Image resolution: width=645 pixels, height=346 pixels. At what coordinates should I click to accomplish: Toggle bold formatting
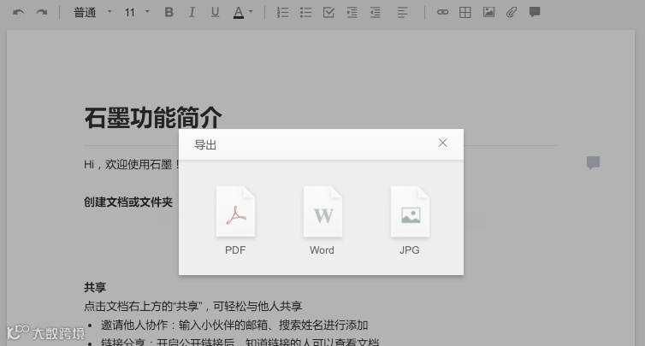pyautogui.click(x=169, y=12)
